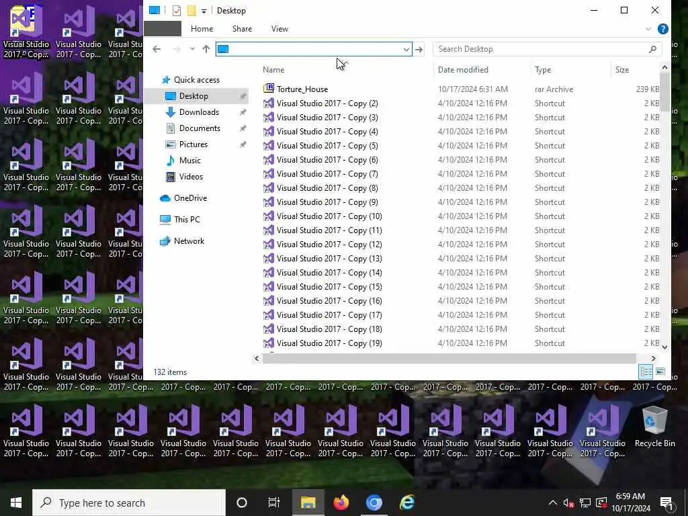
Task: Open the Home ribbon tab
Action: [x=202, y=29]
